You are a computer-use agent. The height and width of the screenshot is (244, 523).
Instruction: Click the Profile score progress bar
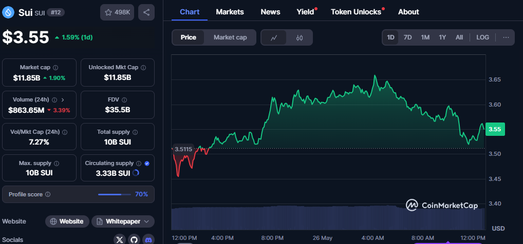(115, 194)
